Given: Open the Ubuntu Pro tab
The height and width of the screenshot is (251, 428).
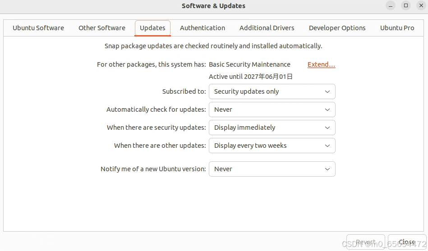Looking at the screenshot, I should pyautogui.click(x=397, y=28).
